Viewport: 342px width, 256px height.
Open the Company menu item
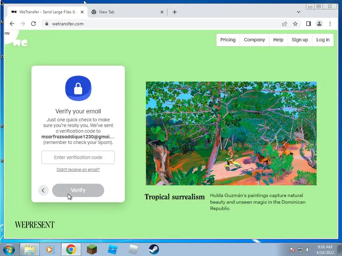(254, 40)
